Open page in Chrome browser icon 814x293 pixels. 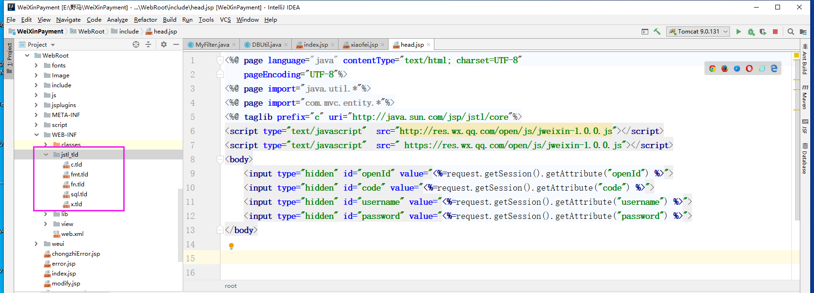coord(712,68)
